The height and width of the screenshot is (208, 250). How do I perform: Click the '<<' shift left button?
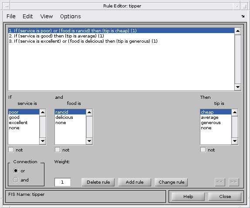click(x=220, y=182)
